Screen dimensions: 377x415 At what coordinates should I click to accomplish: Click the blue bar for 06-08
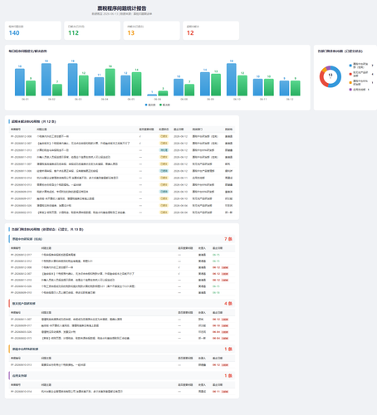[x=179, y=87]
